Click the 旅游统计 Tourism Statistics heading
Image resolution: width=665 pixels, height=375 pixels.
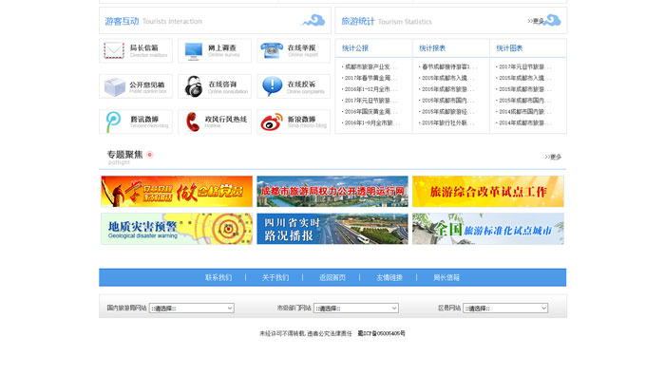pos(387,21)
